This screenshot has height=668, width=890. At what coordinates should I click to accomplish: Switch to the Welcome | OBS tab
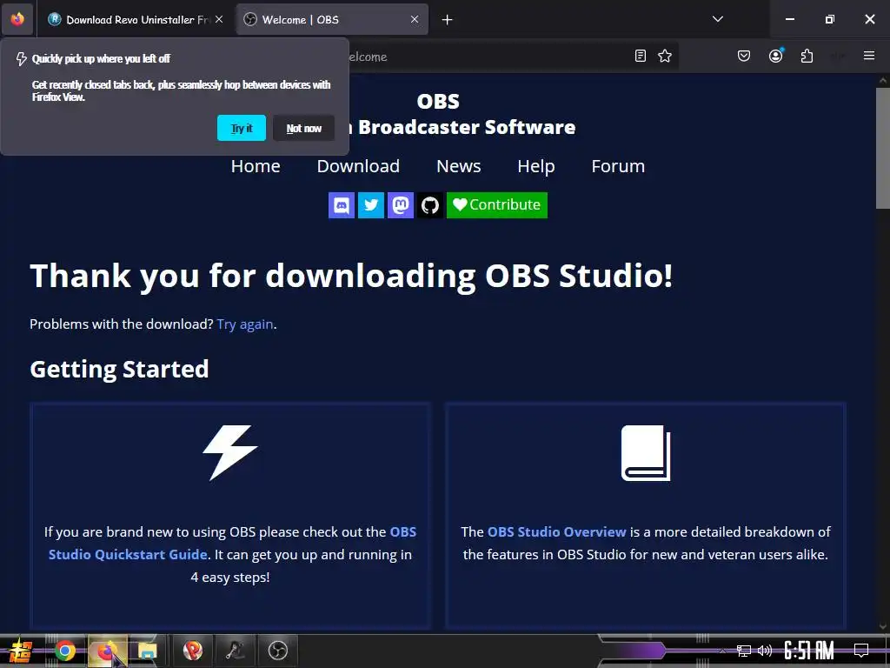[x=331, y=19]
